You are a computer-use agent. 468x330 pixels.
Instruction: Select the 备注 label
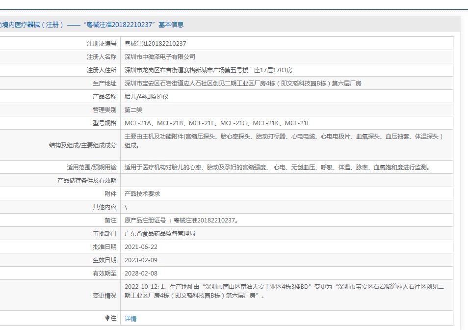(x=110, y=220)
